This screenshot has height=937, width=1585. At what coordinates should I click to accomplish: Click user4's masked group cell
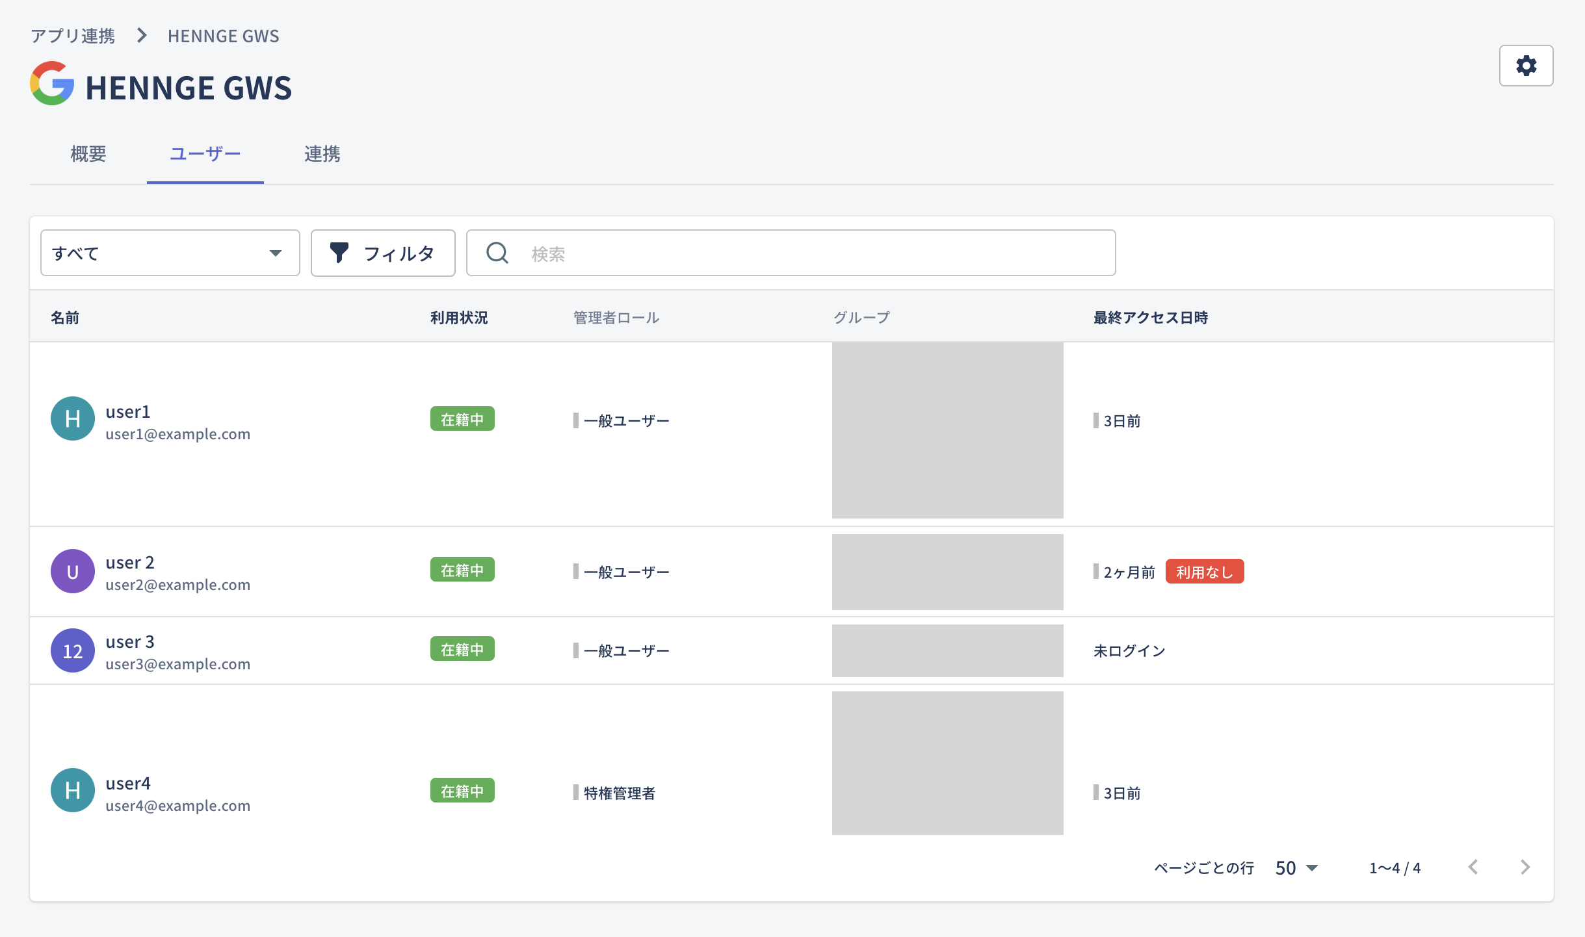(948, 764)
